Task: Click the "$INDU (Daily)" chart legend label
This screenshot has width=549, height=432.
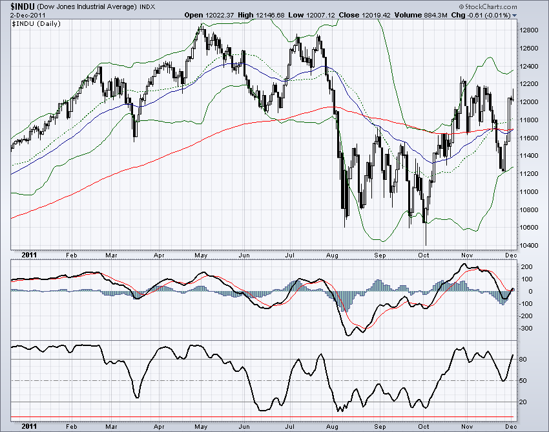Action: tap(36, 23)
